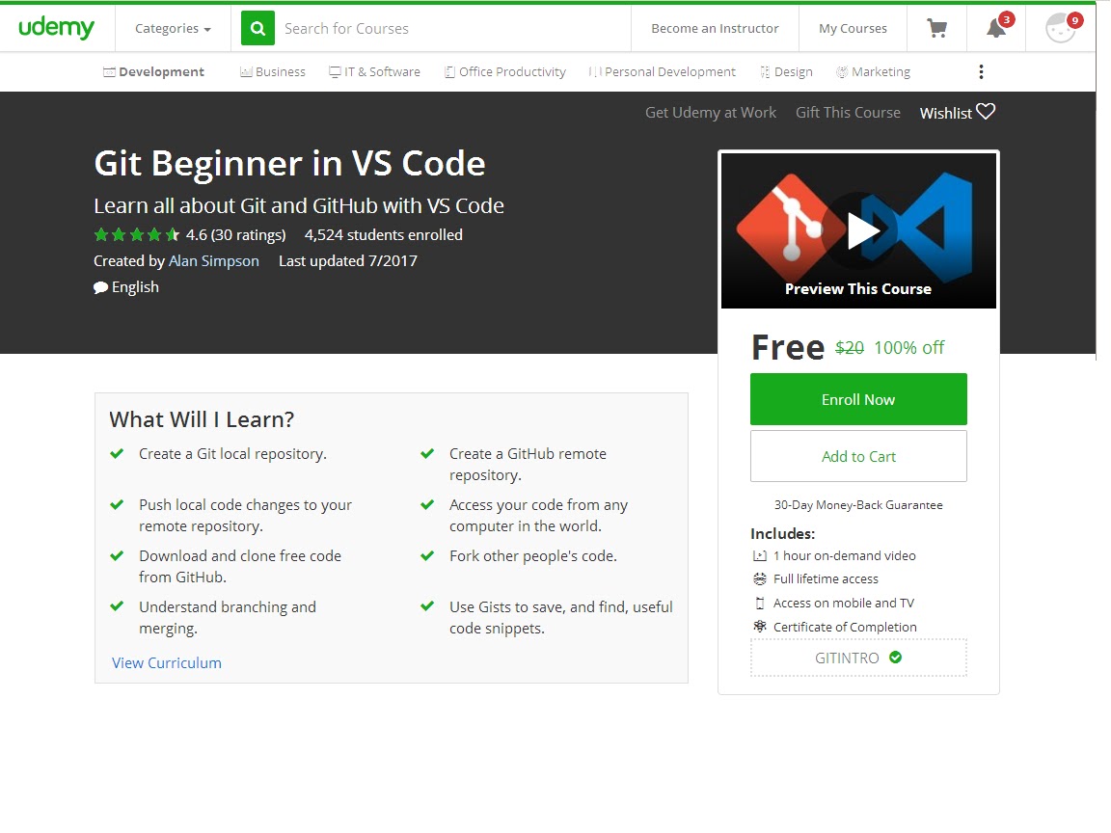
Task: Open the shopping cart icon
Action: click(936, 28)
